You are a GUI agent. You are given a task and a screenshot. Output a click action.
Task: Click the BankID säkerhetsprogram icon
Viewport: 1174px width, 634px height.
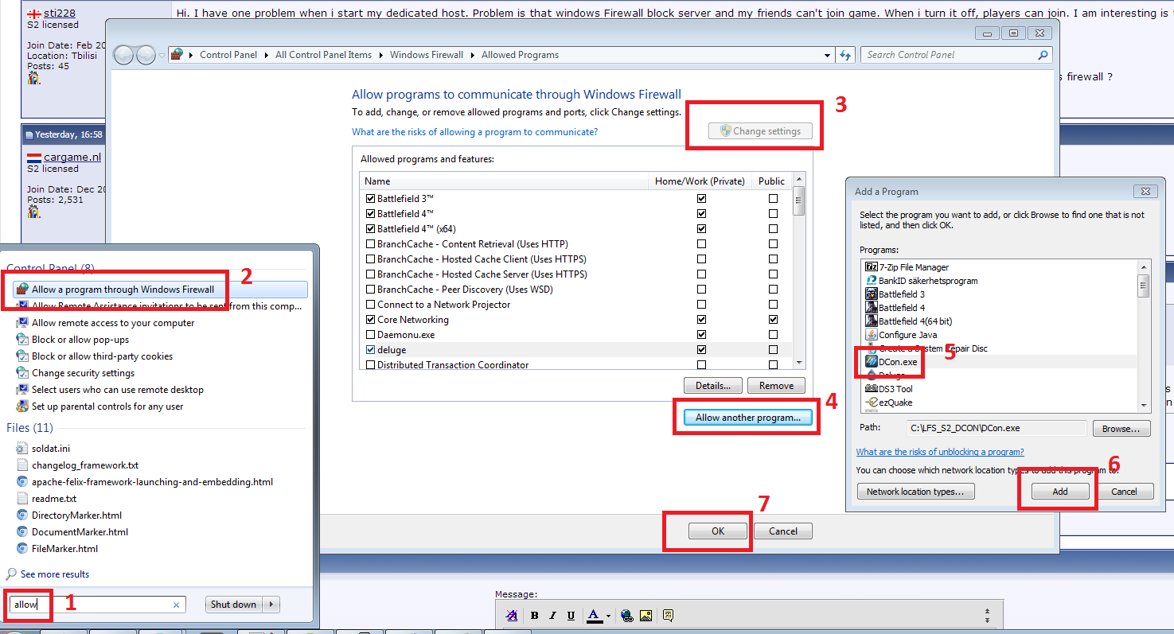click(872, 281)
